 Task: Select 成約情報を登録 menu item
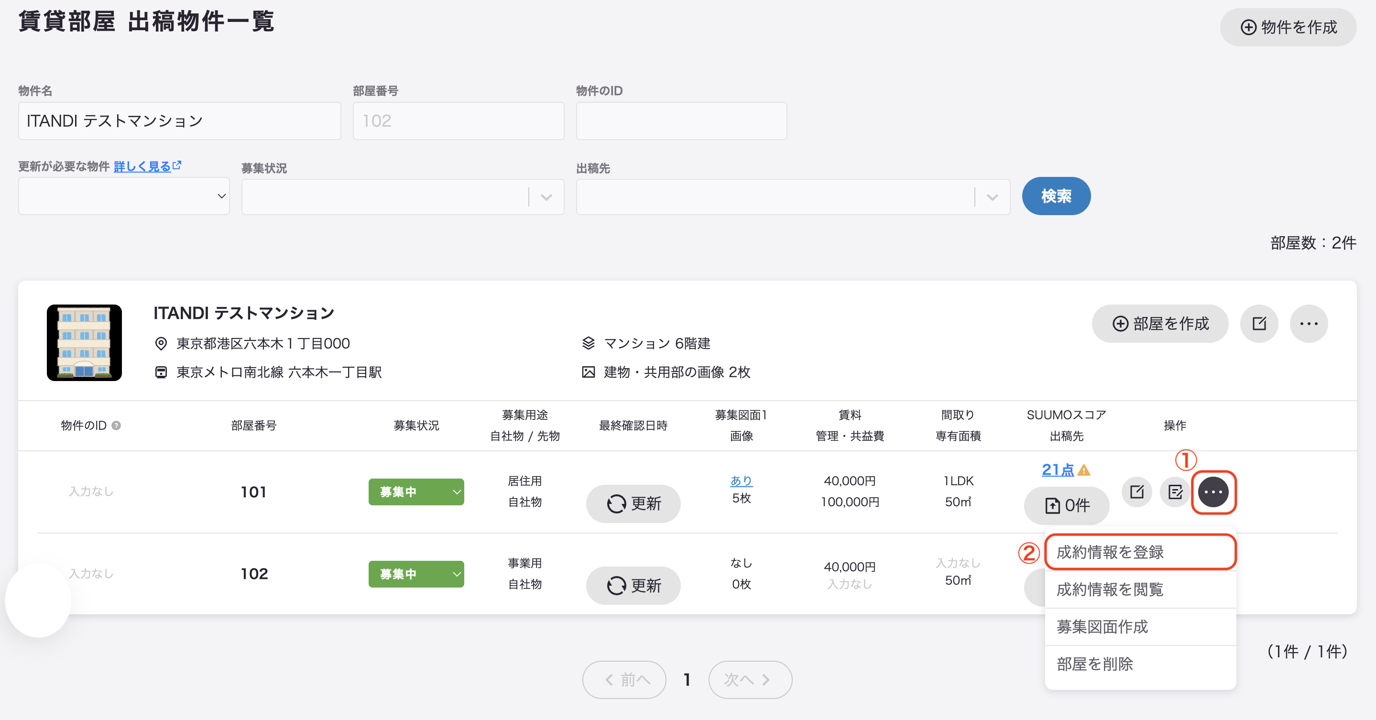(x=1140, y=552)
